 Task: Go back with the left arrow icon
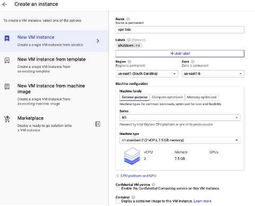coord(5,4)
